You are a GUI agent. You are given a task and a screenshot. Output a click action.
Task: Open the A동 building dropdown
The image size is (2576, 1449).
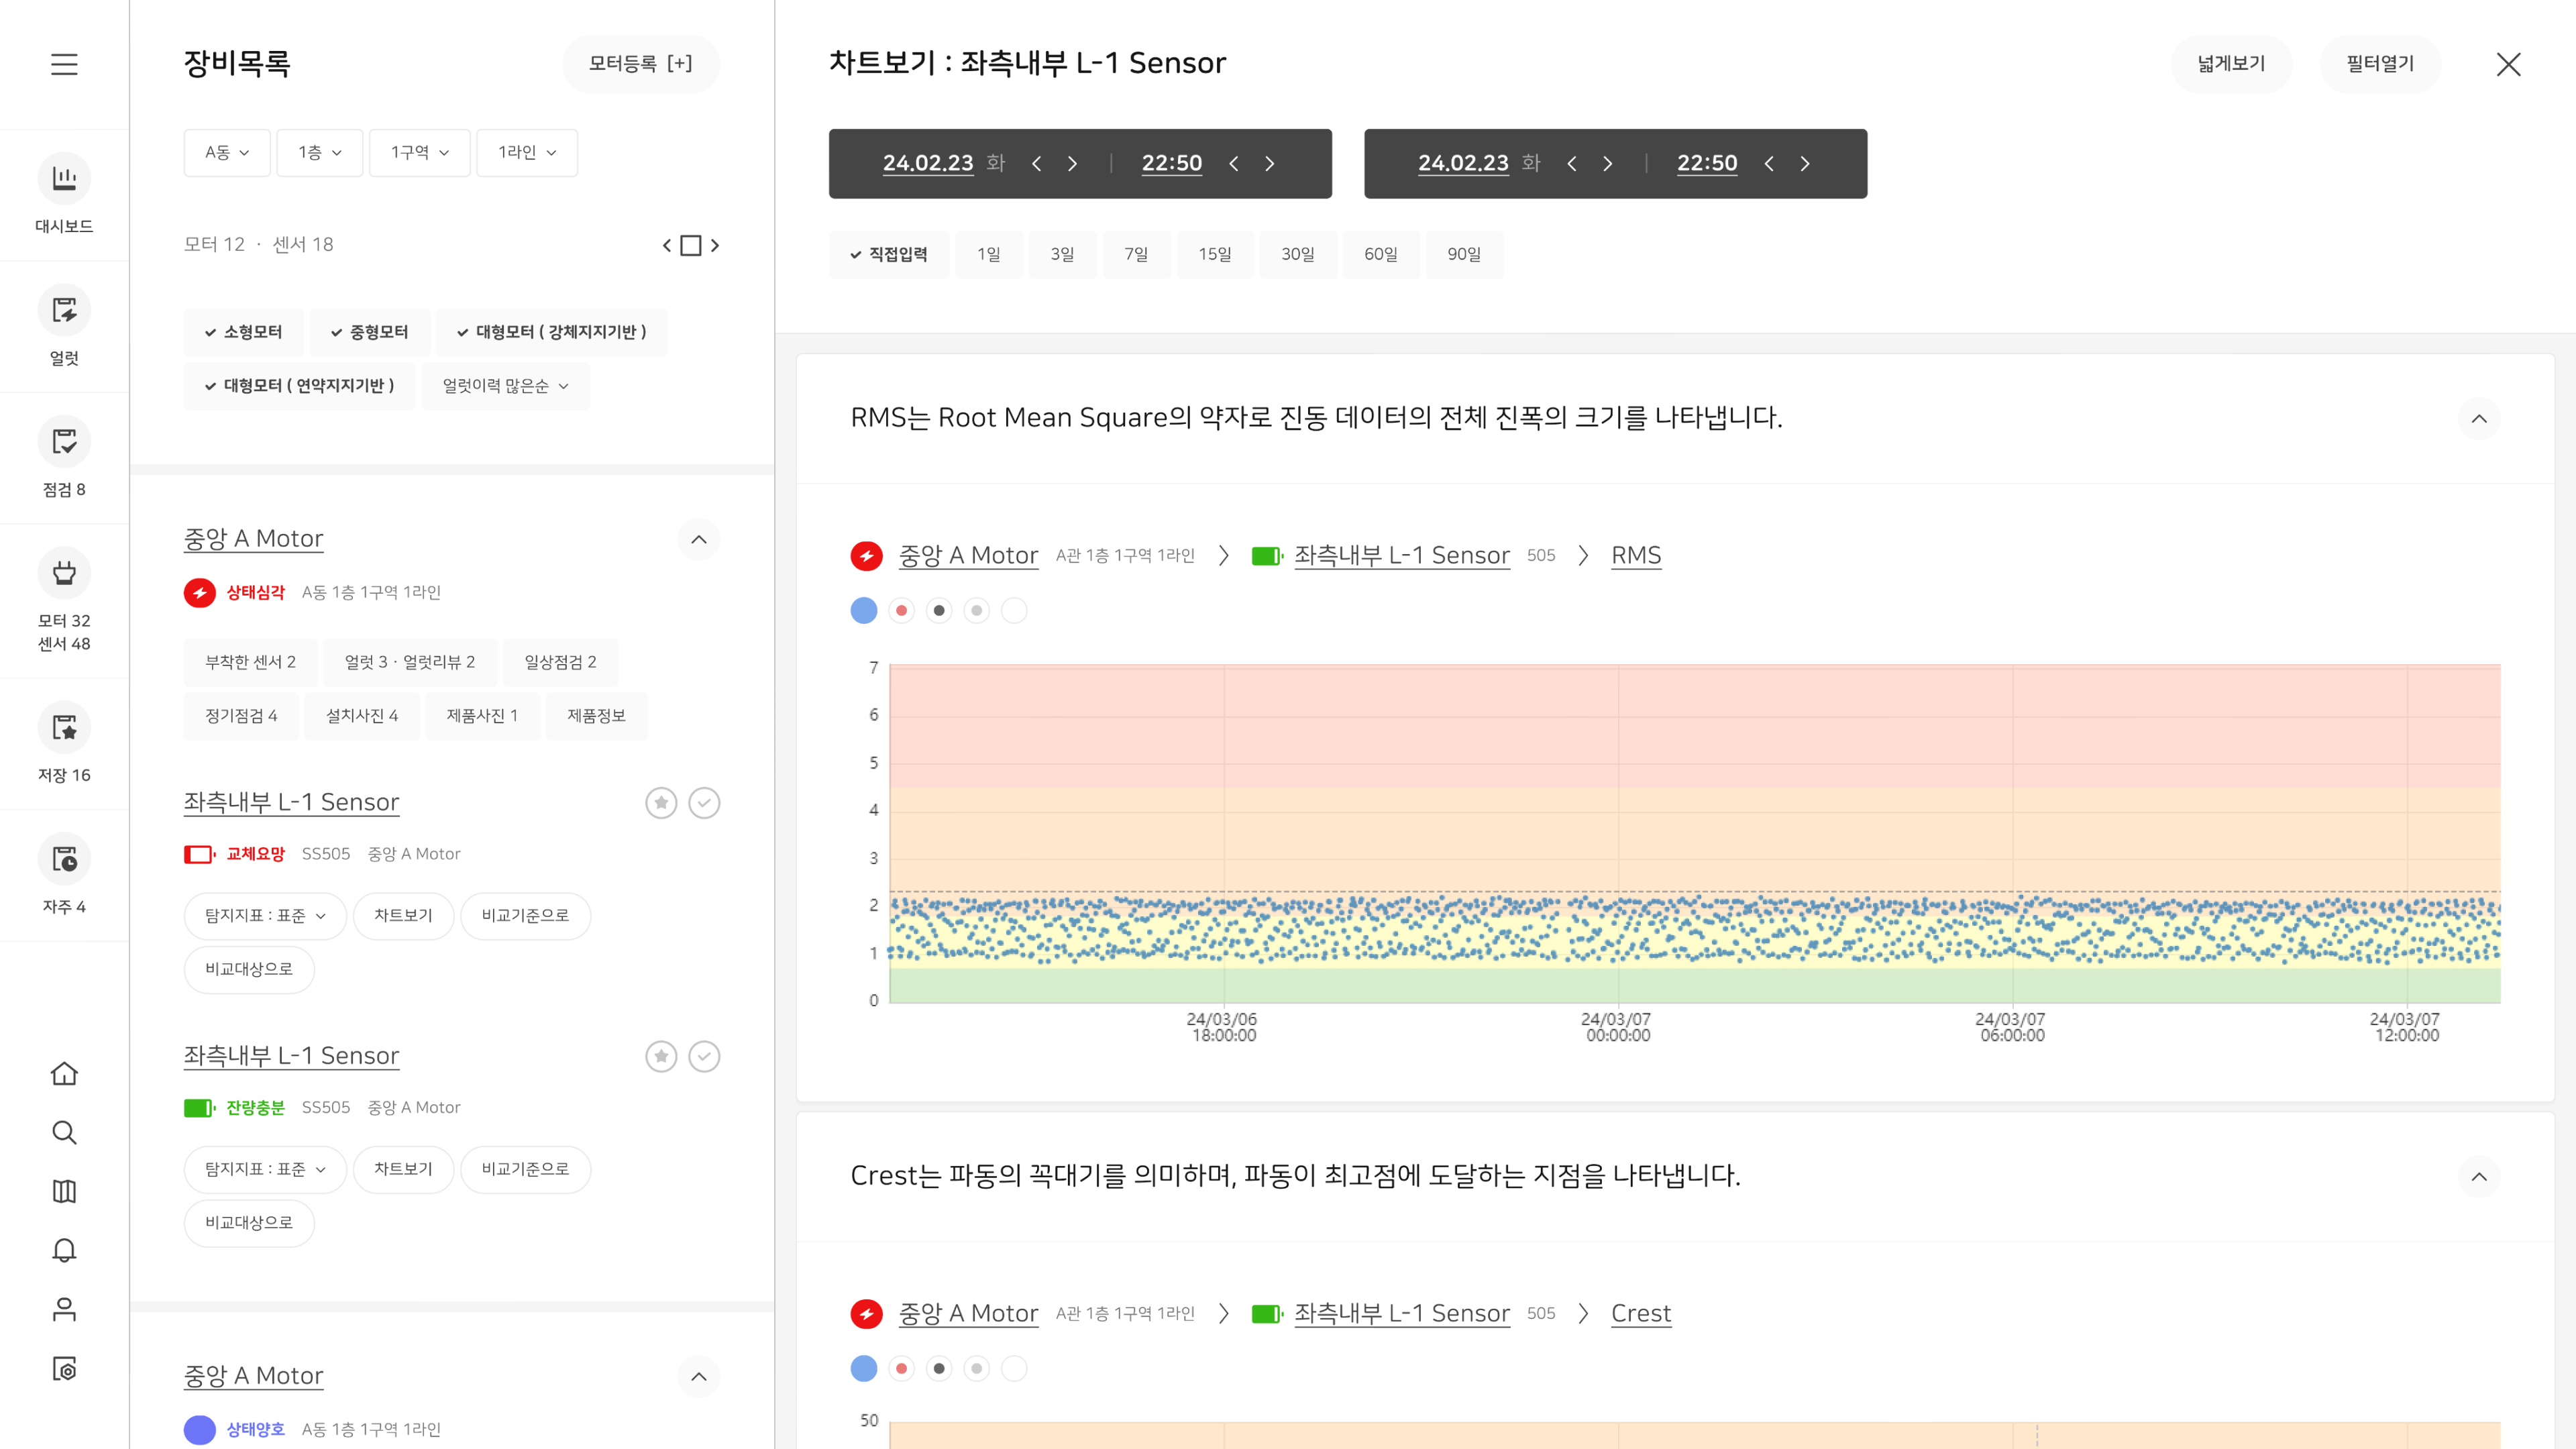coord(227,152)
